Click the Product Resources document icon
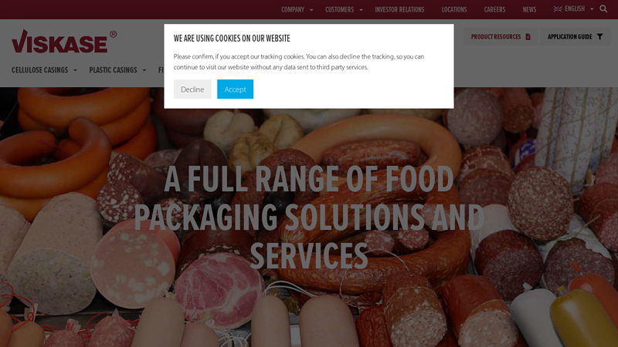Viewport: 618px width, 347px height. click(x=528, y=36)
